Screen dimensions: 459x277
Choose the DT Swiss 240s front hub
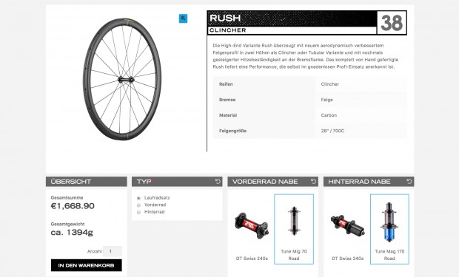tap(252, 230)
